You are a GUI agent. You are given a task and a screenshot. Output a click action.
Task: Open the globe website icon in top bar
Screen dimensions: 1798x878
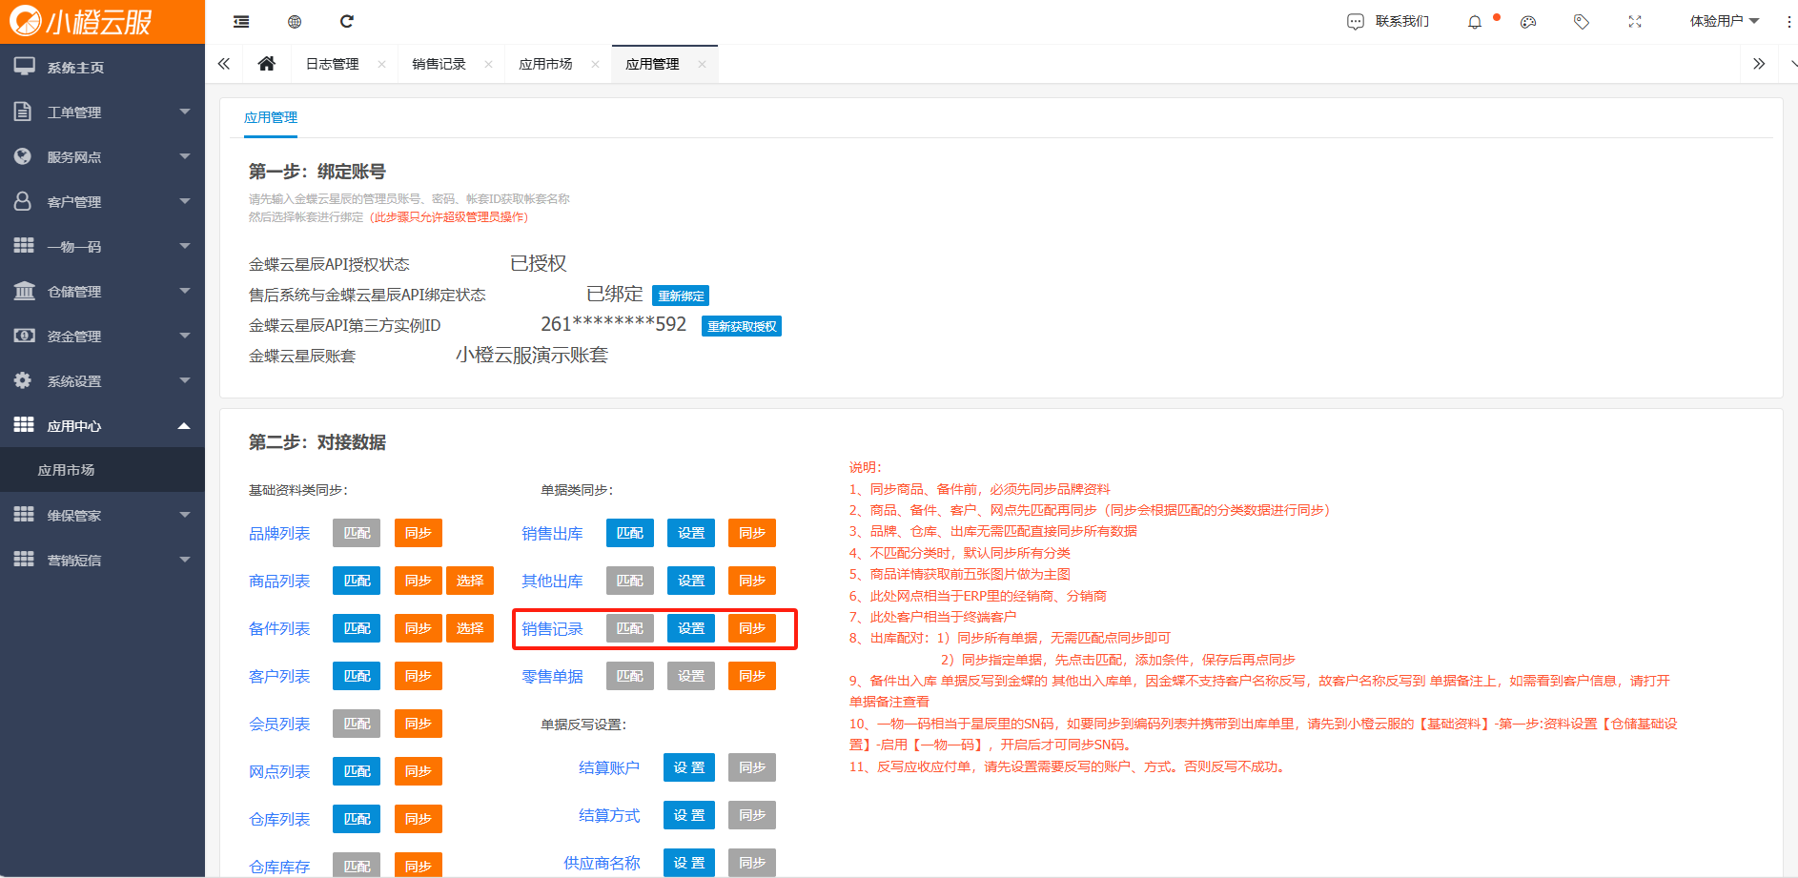(295, 21)
